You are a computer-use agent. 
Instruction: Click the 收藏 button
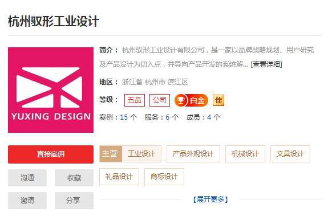pos(74,178)
